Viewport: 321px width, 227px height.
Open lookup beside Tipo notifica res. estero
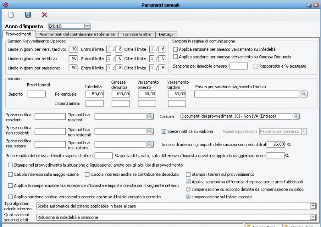coord(150,144)
